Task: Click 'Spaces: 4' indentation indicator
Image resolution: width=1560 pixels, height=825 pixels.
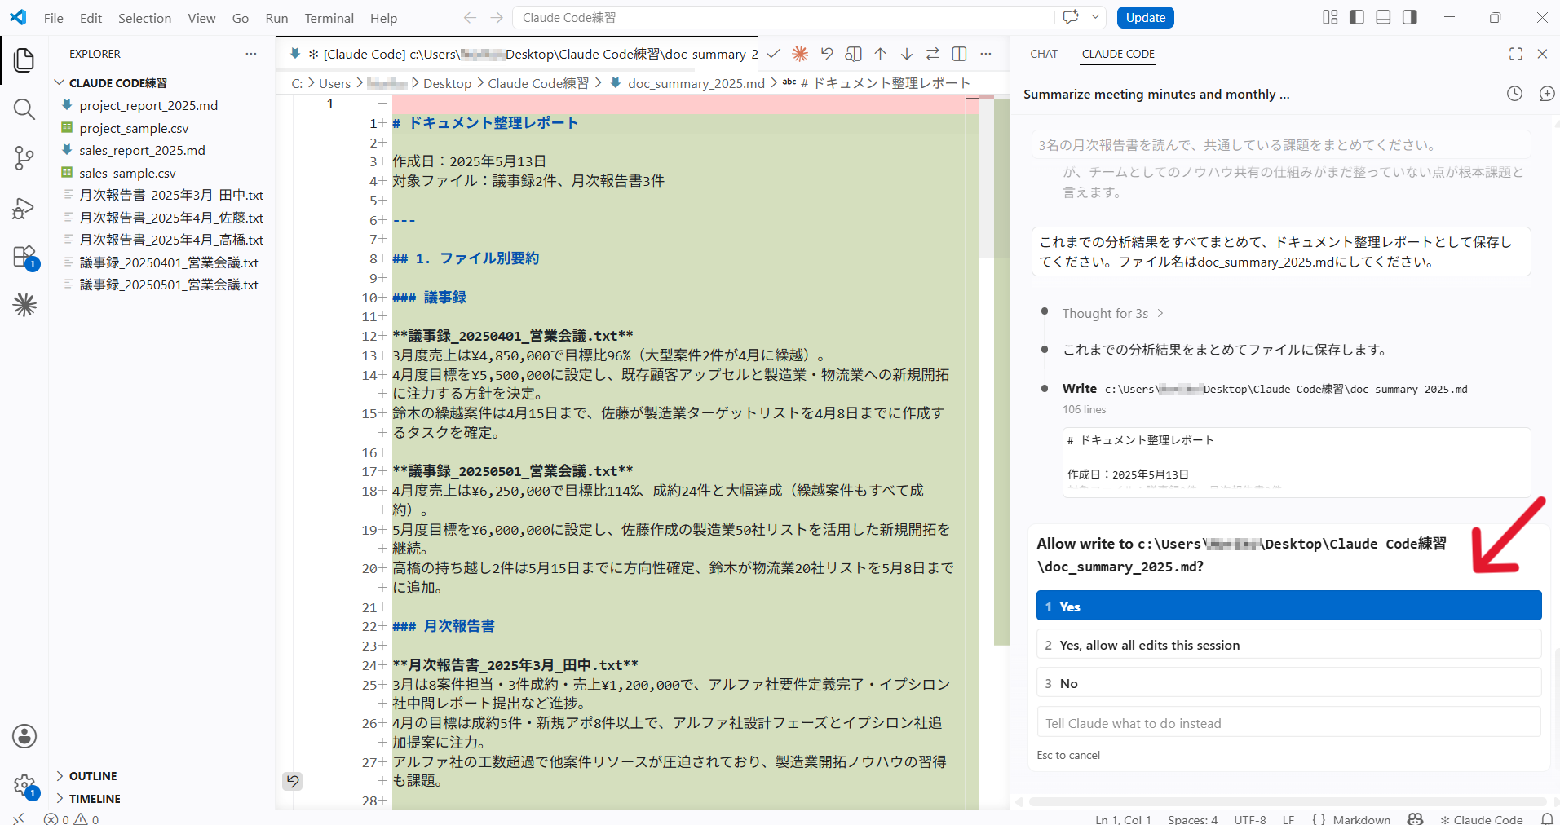Action: [1192, 818]
